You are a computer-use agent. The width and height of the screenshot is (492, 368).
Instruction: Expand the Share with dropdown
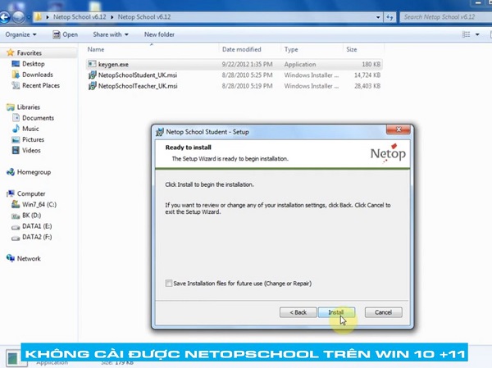(111, 34)
